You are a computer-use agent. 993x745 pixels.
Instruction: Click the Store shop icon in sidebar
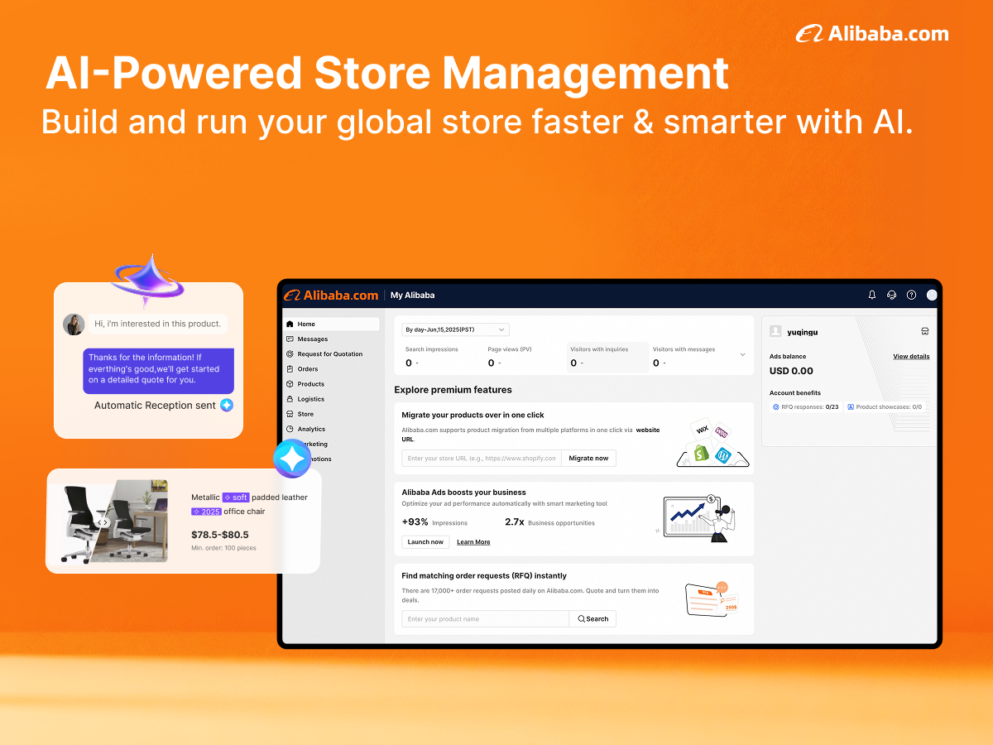click(290, 414)
